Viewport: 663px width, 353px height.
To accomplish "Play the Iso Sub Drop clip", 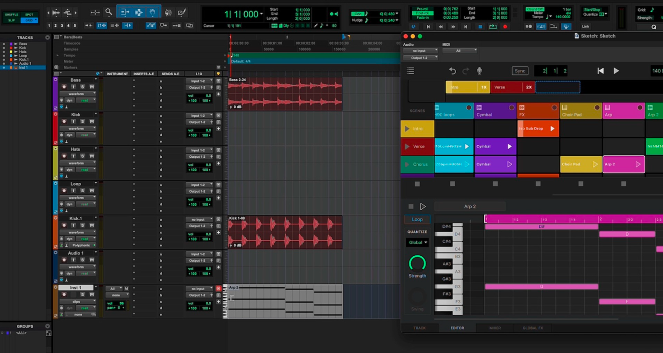I will tap(552, 129).
